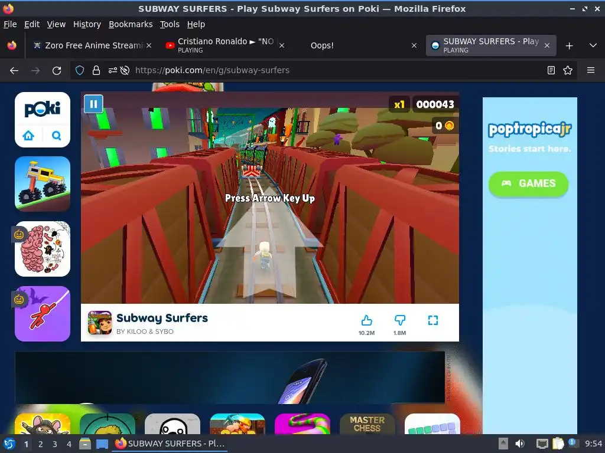Open the monster truck game thumbnail
Image resolution: width=605 pixels, height=453 pixels.
(43, 184)
